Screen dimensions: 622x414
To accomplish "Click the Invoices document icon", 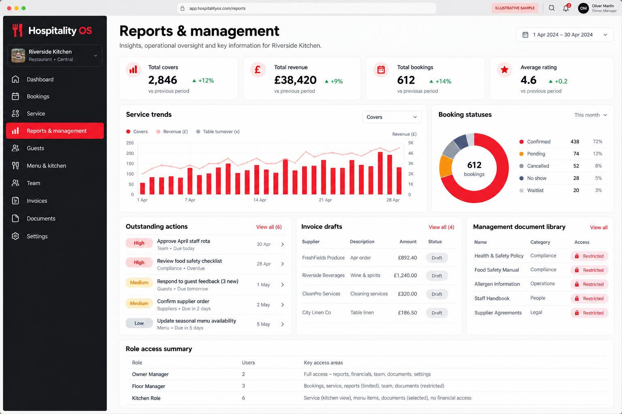I will [x=15, y=201].
